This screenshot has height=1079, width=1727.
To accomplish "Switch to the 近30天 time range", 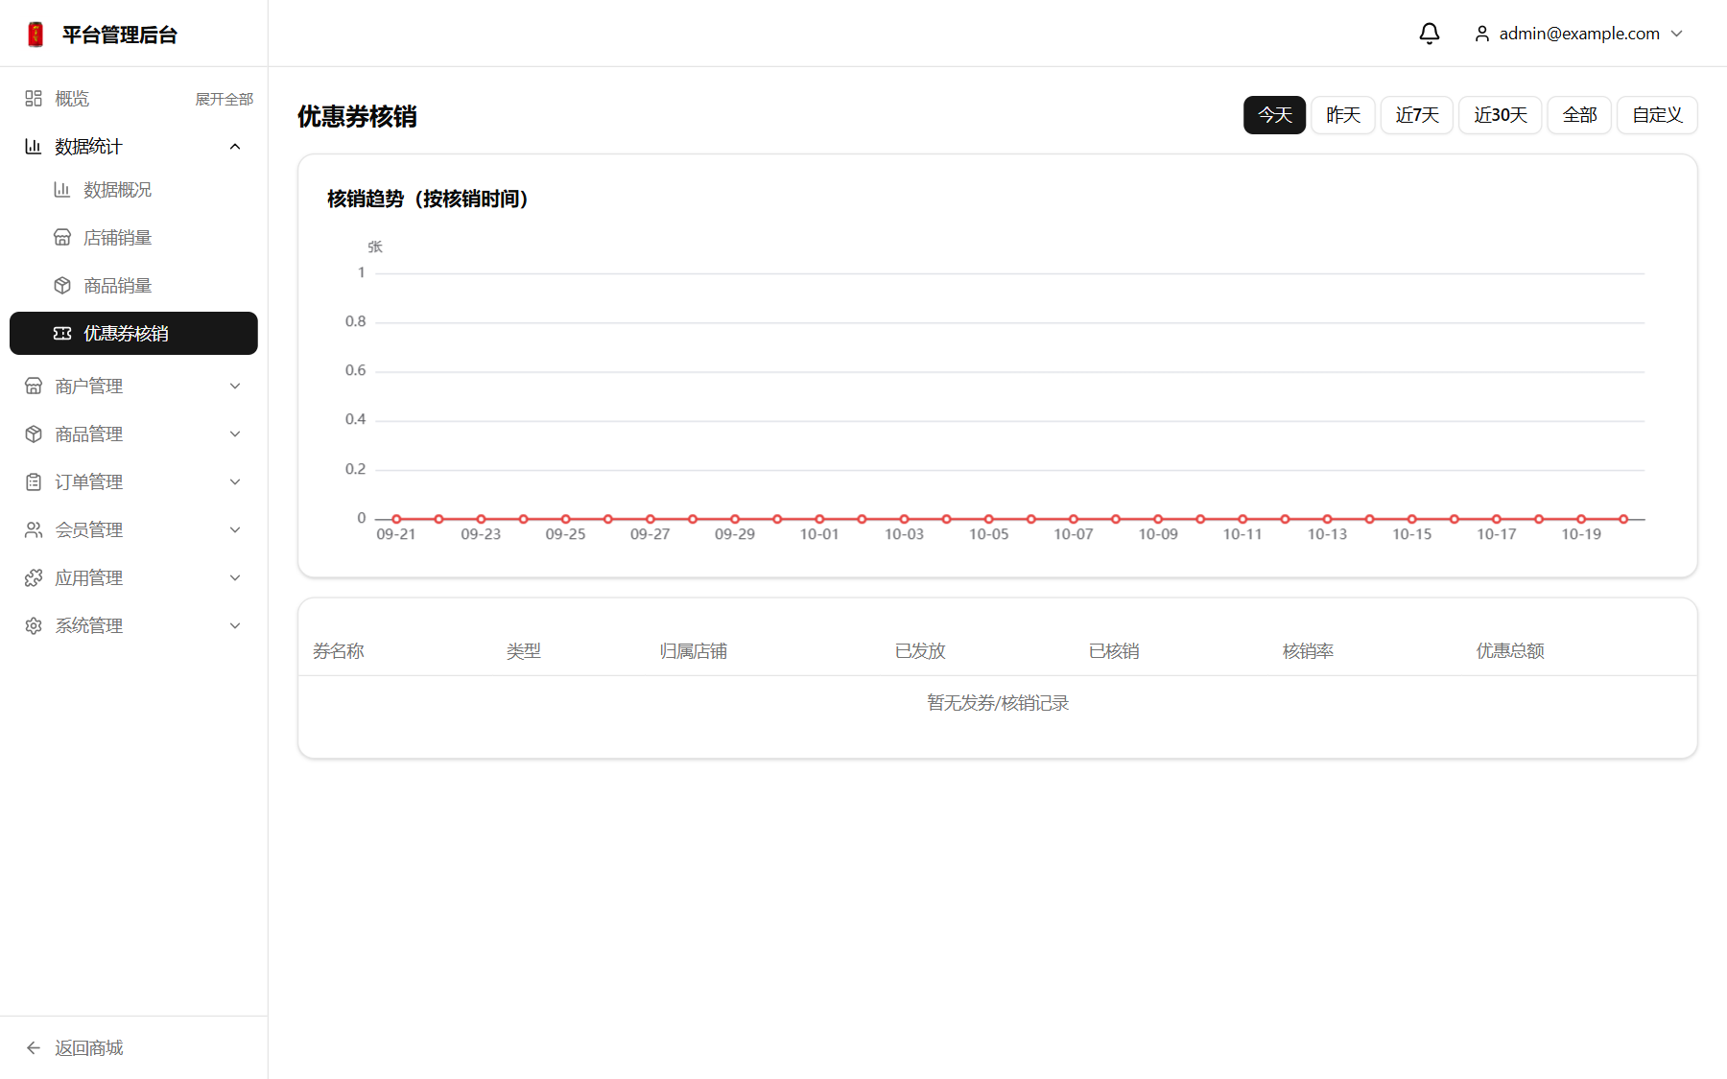I will click(x=1501, y=115).
